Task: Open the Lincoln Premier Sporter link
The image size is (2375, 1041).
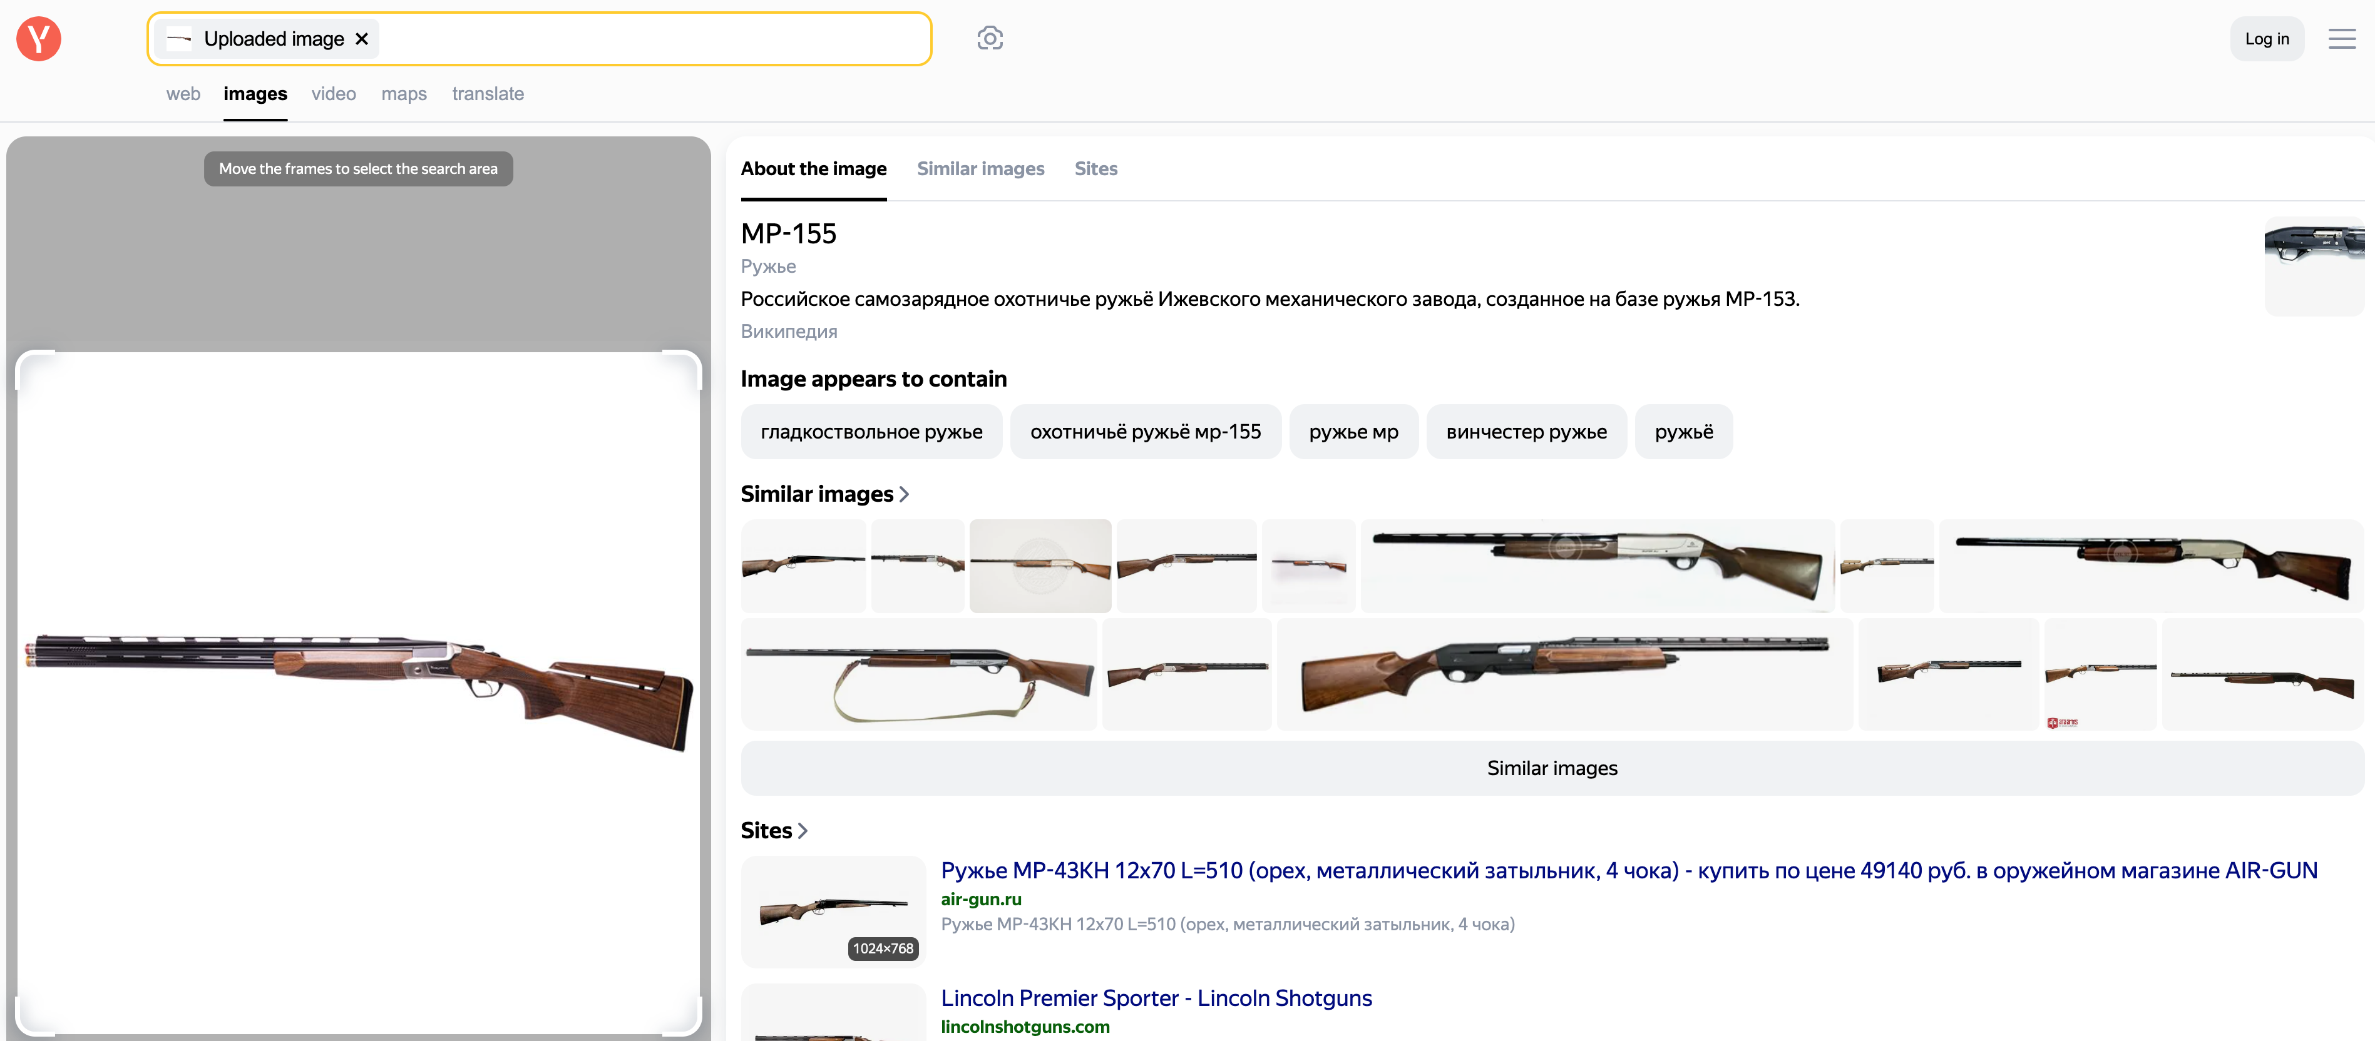Action: 1155,998
